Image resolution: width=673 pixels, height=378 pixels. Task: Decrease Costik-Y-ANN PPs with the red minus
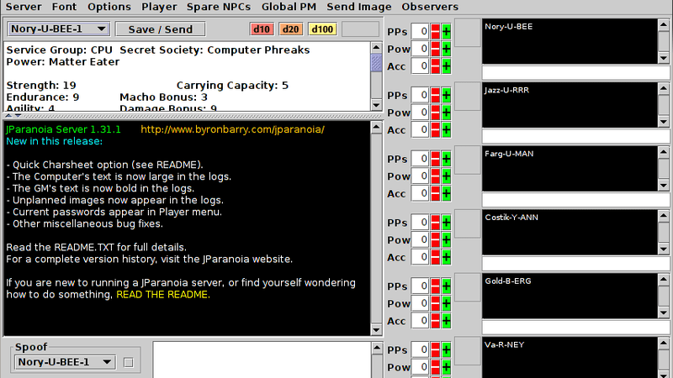435,223
